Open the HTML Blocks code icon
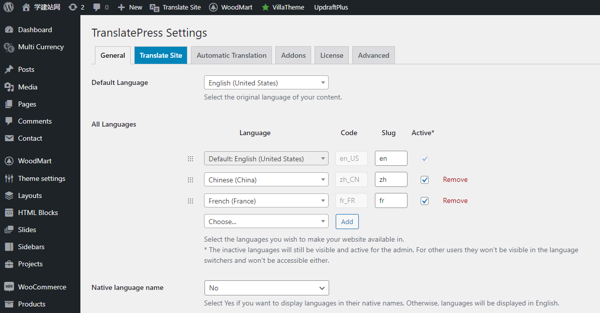The image size is (600, 313). 9,213
